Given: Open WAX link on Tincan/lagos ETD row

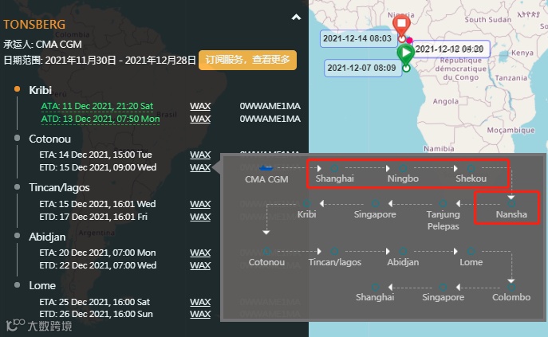Looking at the screenshot, I should coord(200,217).
